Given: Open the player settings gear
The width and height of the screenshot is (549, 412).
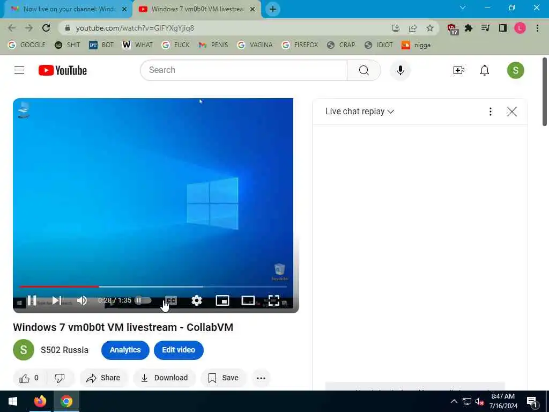Looking at the screenshot, I should [x=197, y=300].
